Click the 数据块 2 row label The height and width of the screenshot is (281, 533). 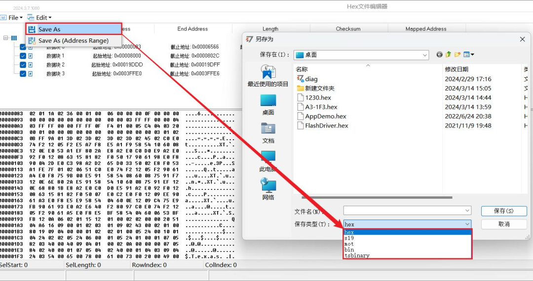coord(55,65)
